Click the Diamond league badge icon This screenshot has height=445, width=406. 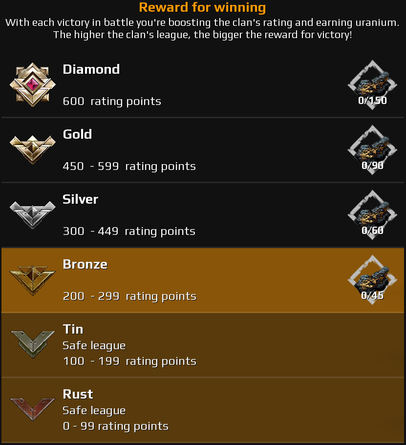click(x=33, y=85)
